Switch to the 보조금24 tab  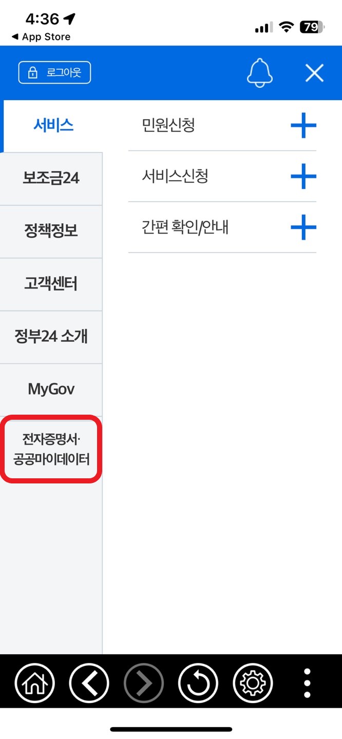[x=51, y=179]
